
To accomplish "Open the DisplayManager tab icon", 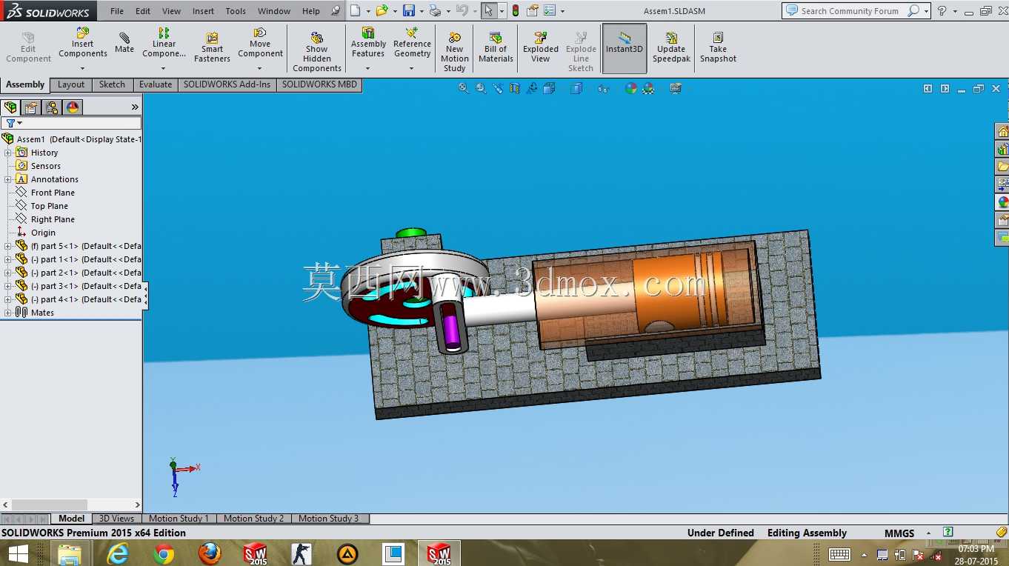I will click(73, 107).
